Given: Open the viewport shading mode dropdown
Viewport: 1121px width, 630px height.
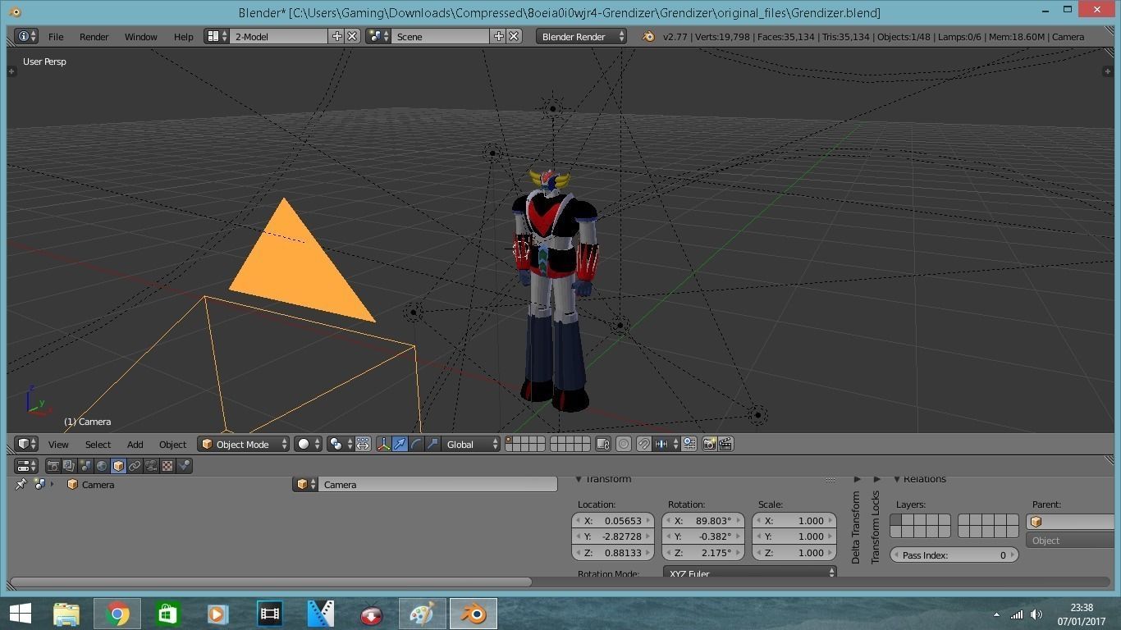Looking at the screenshot, I should [309, 445].
